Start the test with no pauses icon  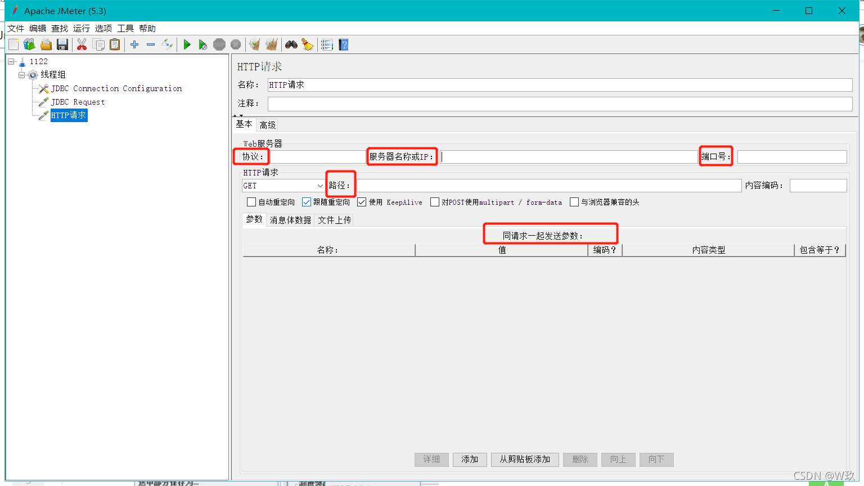coord(203,44)
